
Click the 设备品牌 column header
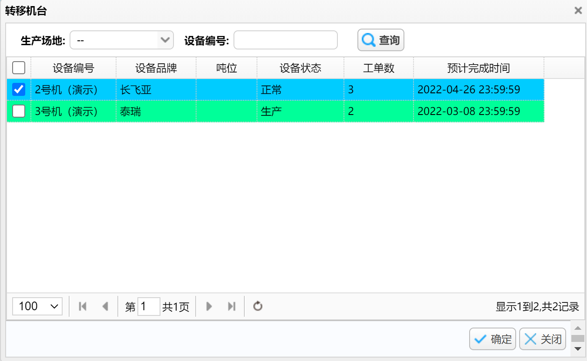pyautogui.click(x=156, y=68)
